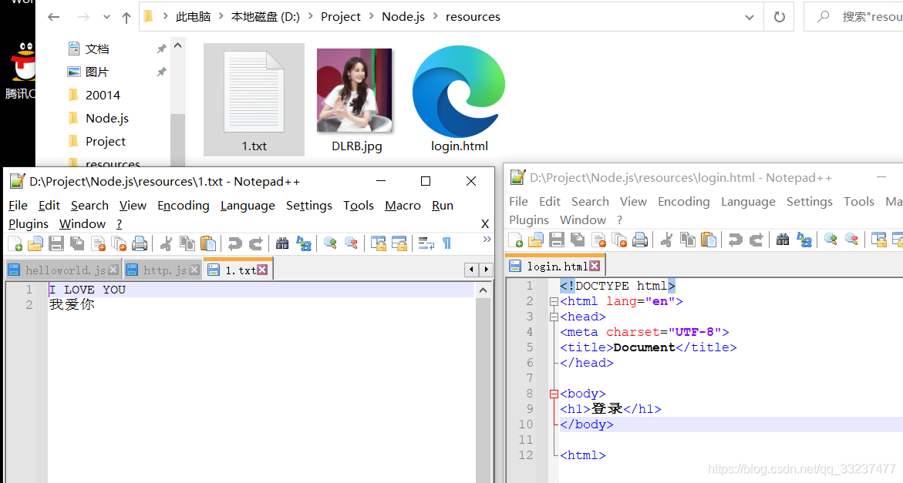Switch to helloworld.js tab

pos(62,270)
